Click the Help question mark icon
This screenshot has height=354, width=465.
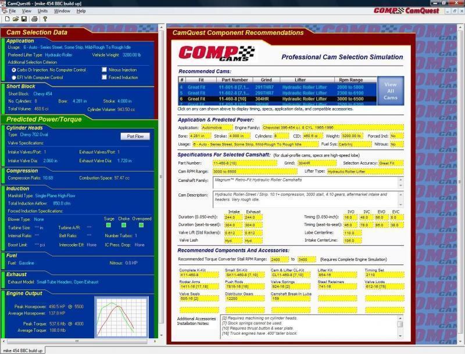(x=45, y=19)
